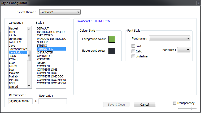Open the Select theme dropdown
The height and width of the screenshot is (113, 201).
pyautogui.click(x=60, y=12)
